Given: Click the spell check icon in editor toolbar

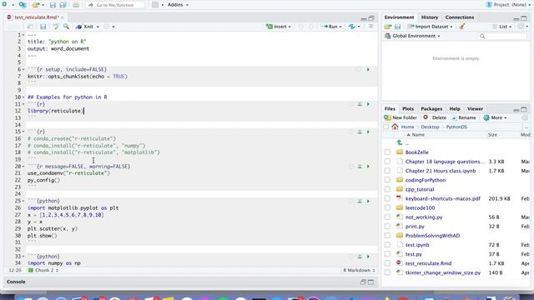Looking at the screenshot, I should (56, 27).
